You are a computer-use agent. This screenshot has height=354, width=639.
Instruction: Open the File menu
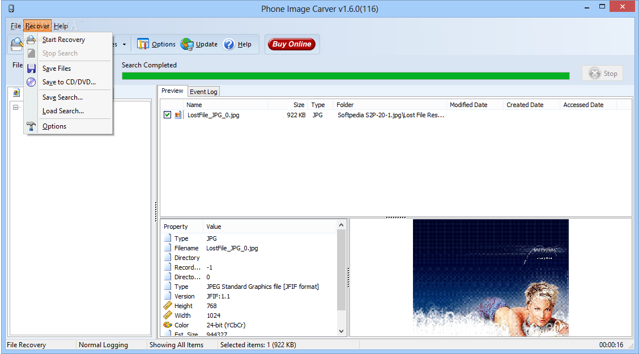pyautogui.click(x=16, y=26)
